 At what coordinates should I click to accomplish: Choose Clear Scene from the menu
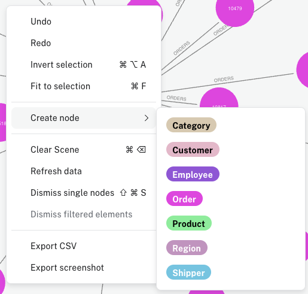click(84, 150)
